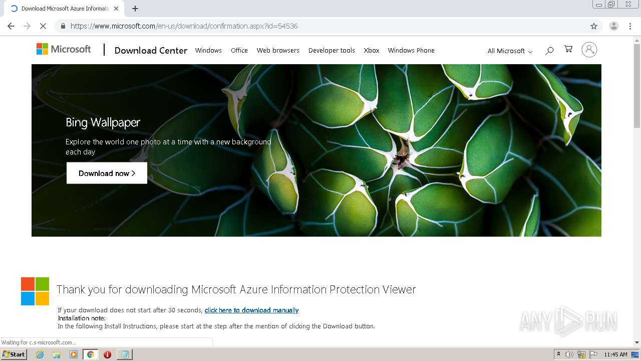The width and height of the screenshot is (641, 361).
Task: Click the browser back arrow
Action: [11, 26]
